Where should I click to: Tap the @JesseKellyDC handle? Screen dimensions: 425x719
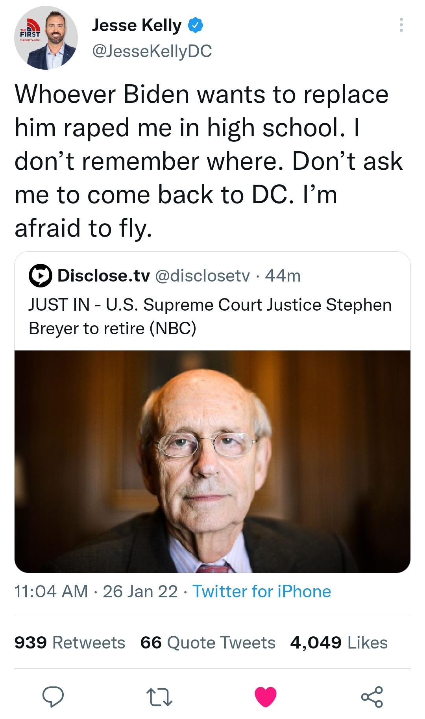pos(152,51)
